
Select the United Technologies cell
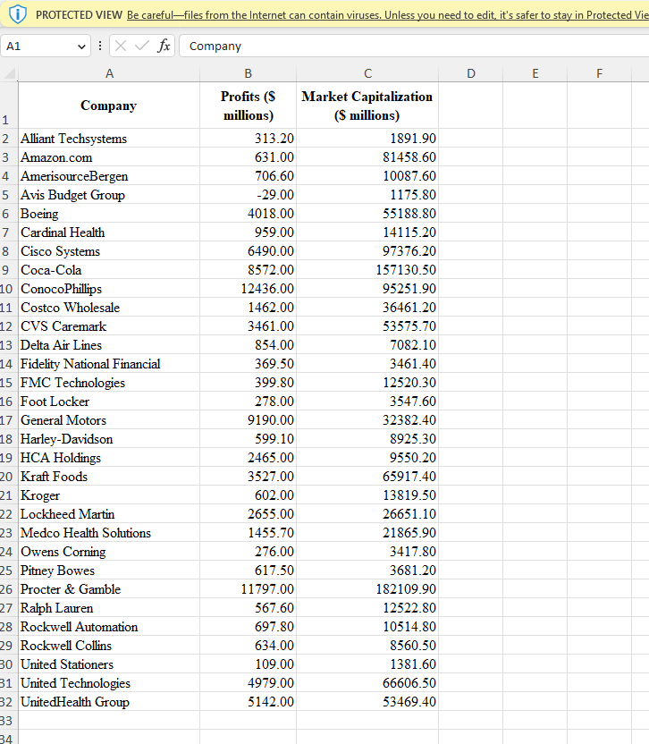click(x=109, y=683)
